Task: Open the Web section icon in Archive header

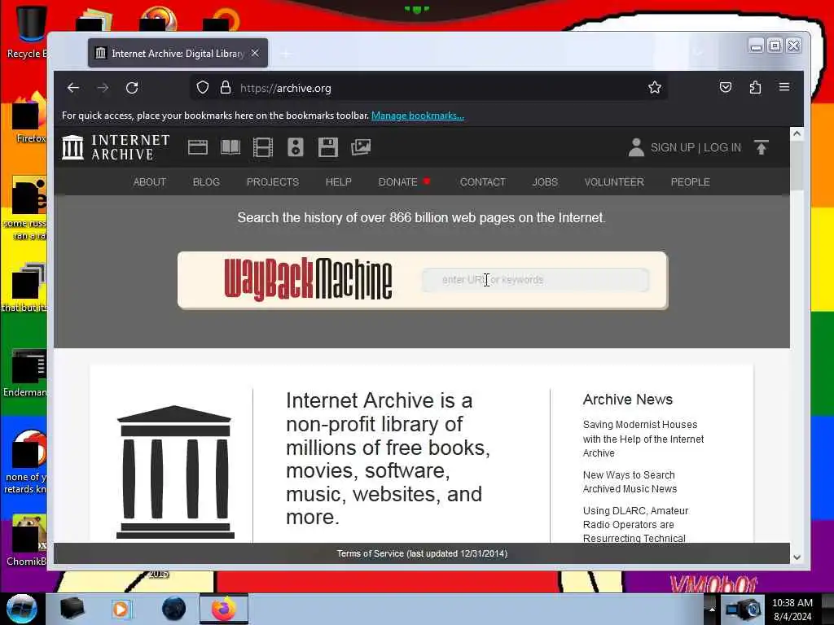Action: 198,147
